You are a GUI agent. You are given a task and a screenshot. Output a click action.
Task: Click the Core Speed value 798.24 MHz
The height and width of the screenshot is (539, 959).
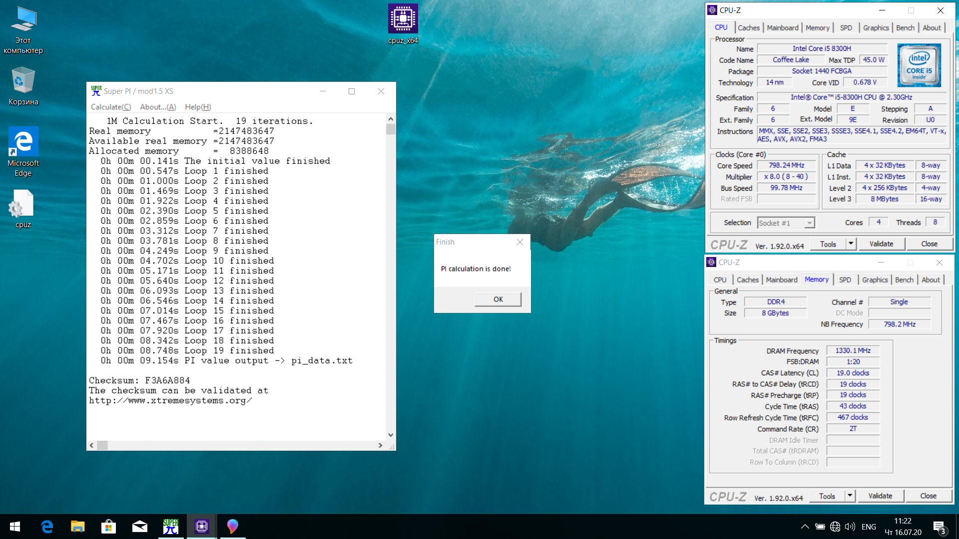point(786,165)
